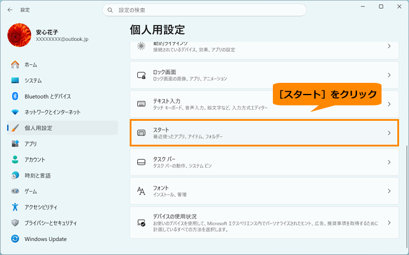This screenshot has width=409, height=255.
Task: Maximize the Settings window
Action: pos(381,6)
